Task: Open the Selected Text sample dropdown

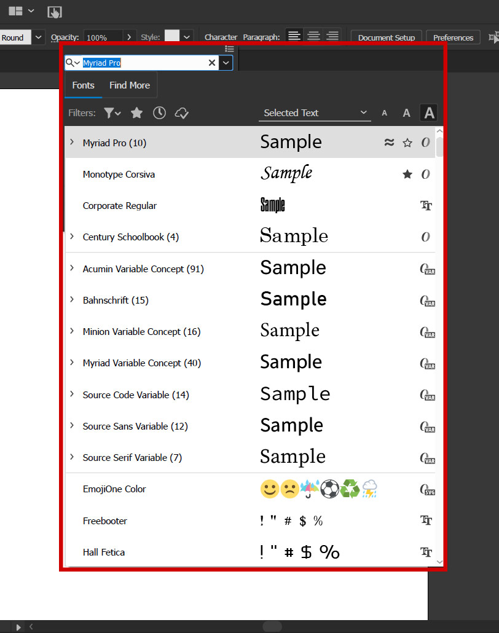Action: 315,113
